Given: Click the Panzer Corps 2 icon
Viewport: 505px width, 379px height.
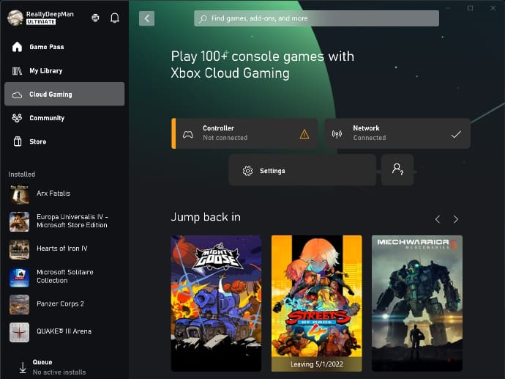Looking at the screenshot, I should [19, 305].
